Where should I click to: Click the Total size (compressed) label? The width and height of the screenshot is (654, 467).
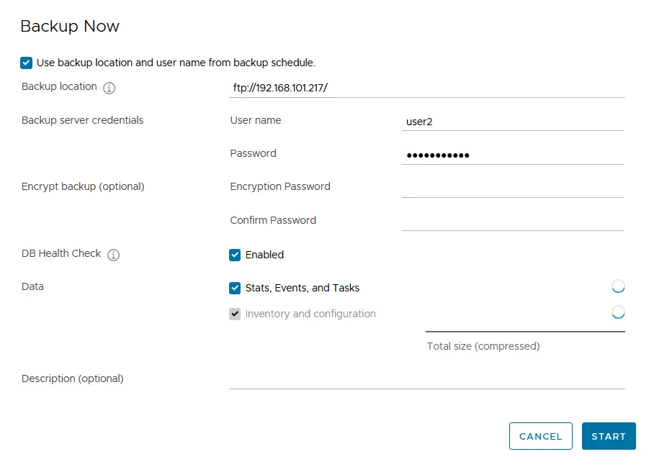483,346
